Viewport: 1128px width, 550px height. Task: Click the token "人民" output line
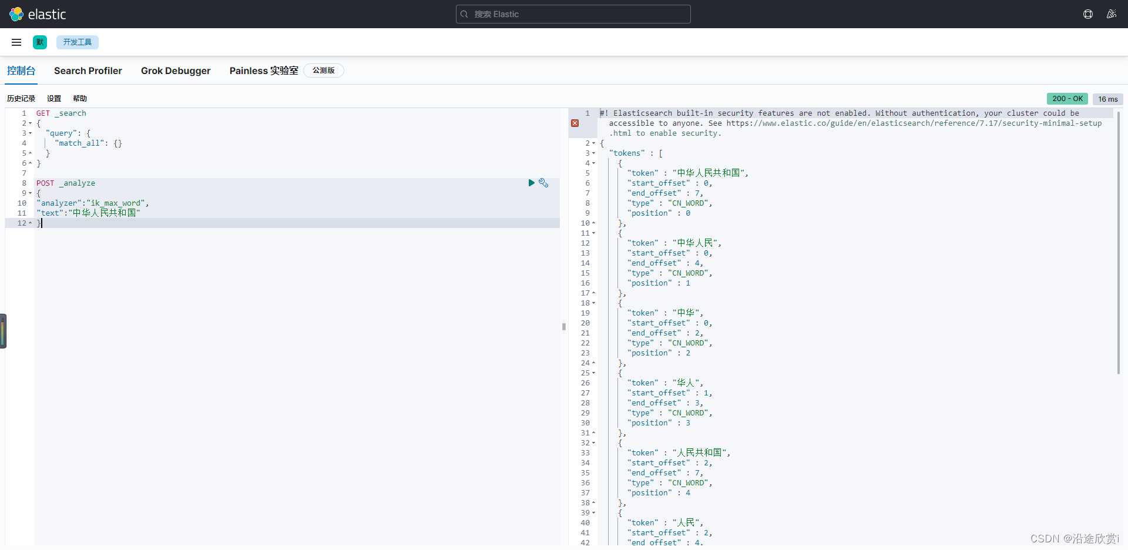pyautogui.click(x=665, y=523)
